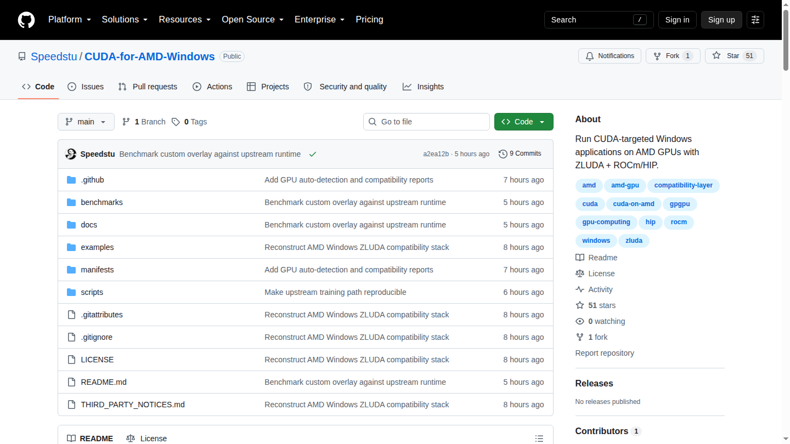This screenshot has width=790, height=444.
Task: Click the compatibility-layer topic tag
Action: tap(684, 185)
